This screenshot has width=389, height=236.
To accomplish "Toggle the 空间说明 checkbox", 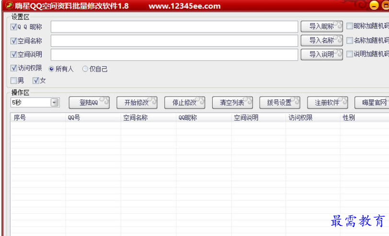I will (14, 54).
